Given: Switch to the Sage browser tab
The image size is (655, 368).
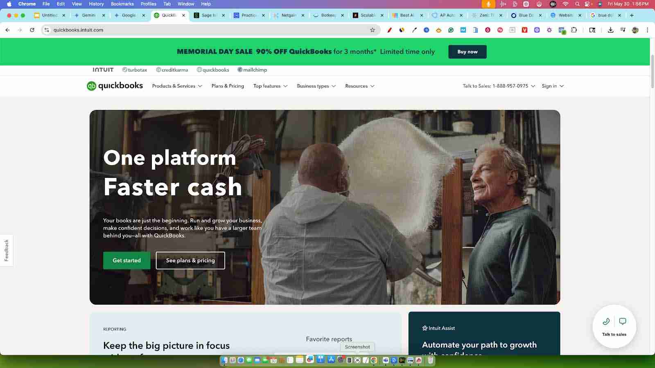Looking at the screenshot, I should tap(209, 15).
